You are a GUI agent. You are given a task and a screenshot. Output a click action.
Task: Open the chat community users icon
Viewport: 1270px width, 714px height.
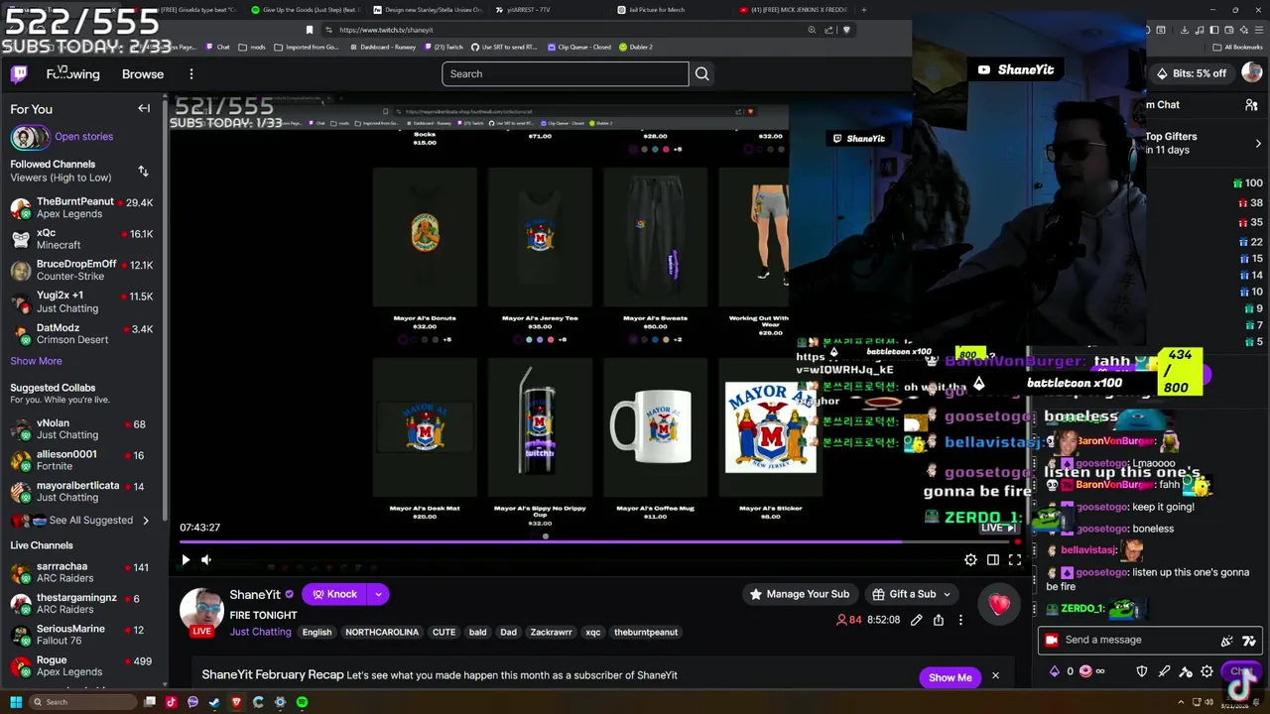coord(1251,104)
